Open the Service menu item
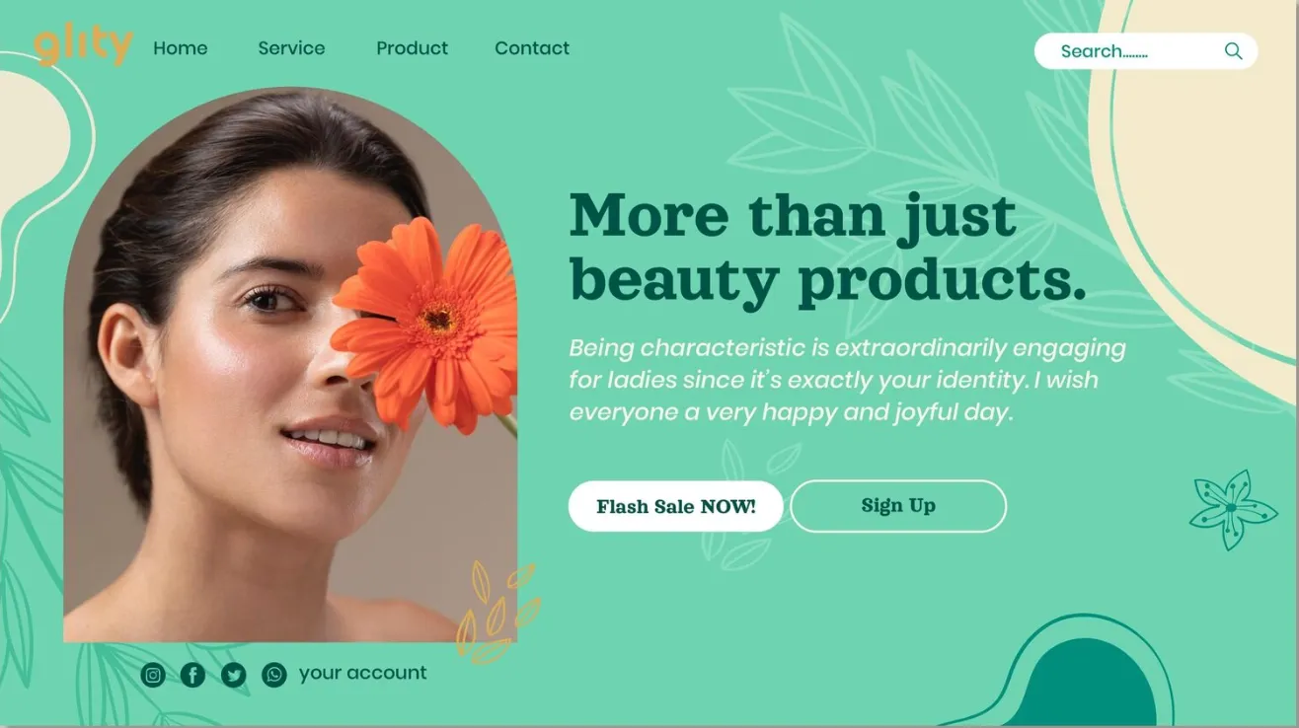 pyautogui.click(x=291, y=48)
